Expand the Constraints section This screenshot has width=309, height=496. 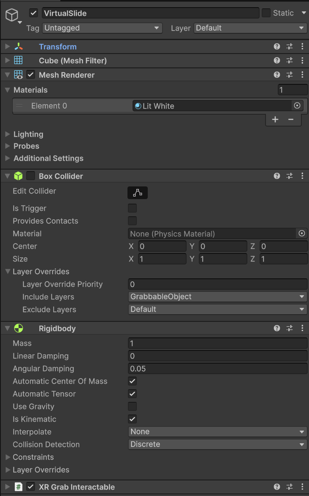(8, 457)
